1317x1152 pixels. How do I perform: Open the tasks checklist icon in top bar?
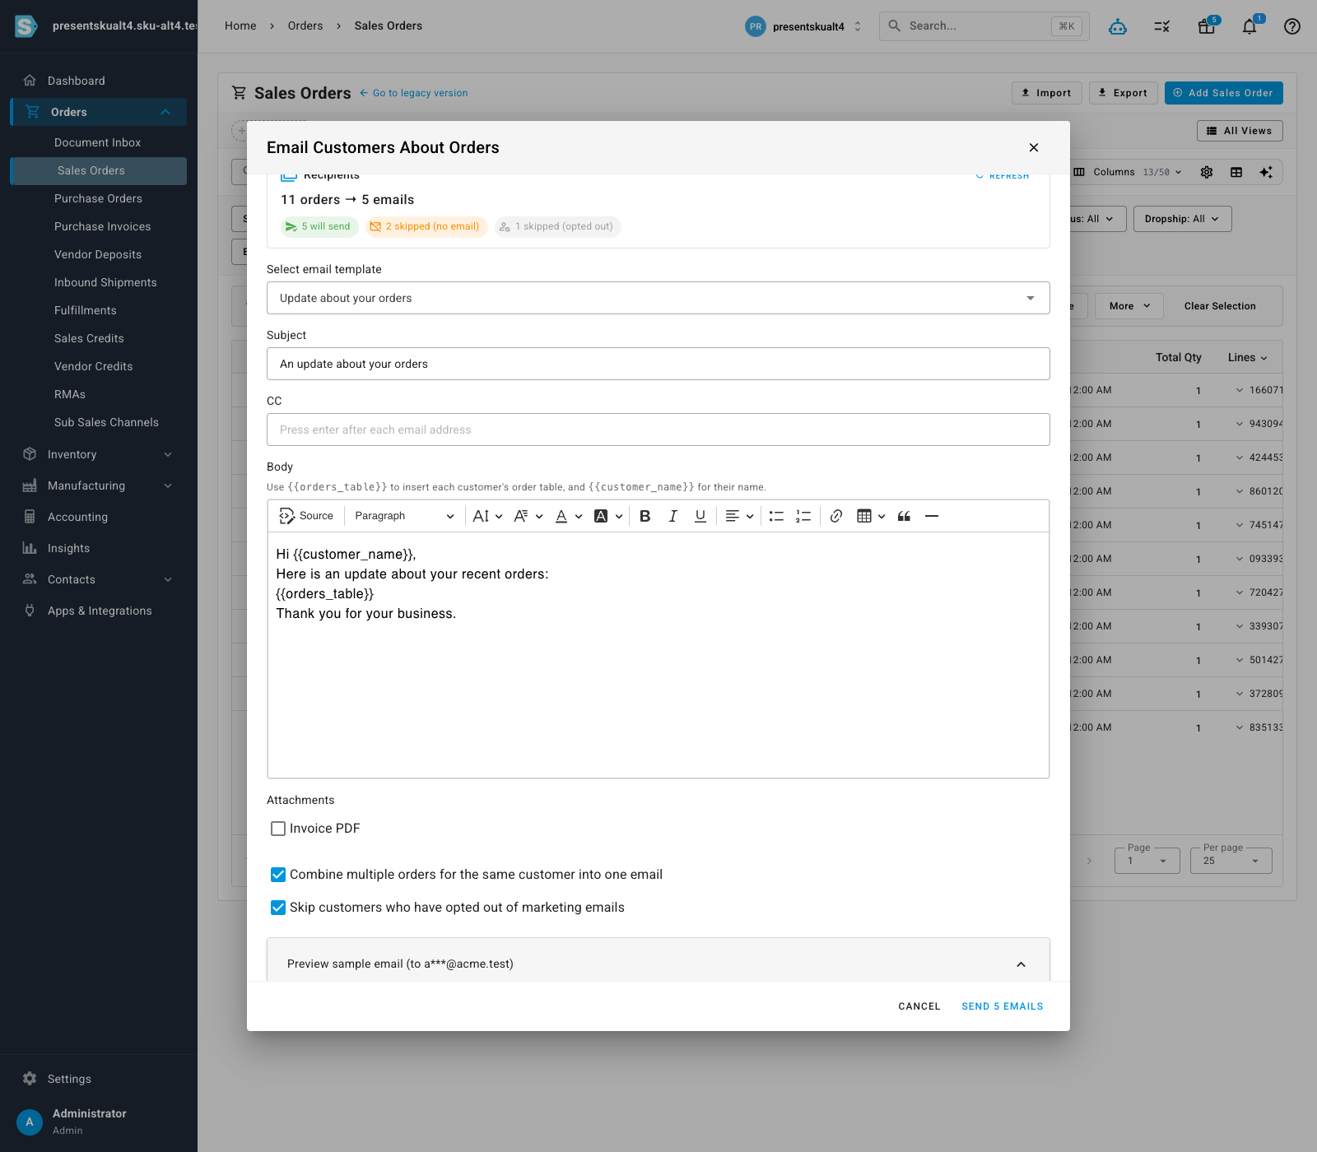click(x=1162, y=26)
